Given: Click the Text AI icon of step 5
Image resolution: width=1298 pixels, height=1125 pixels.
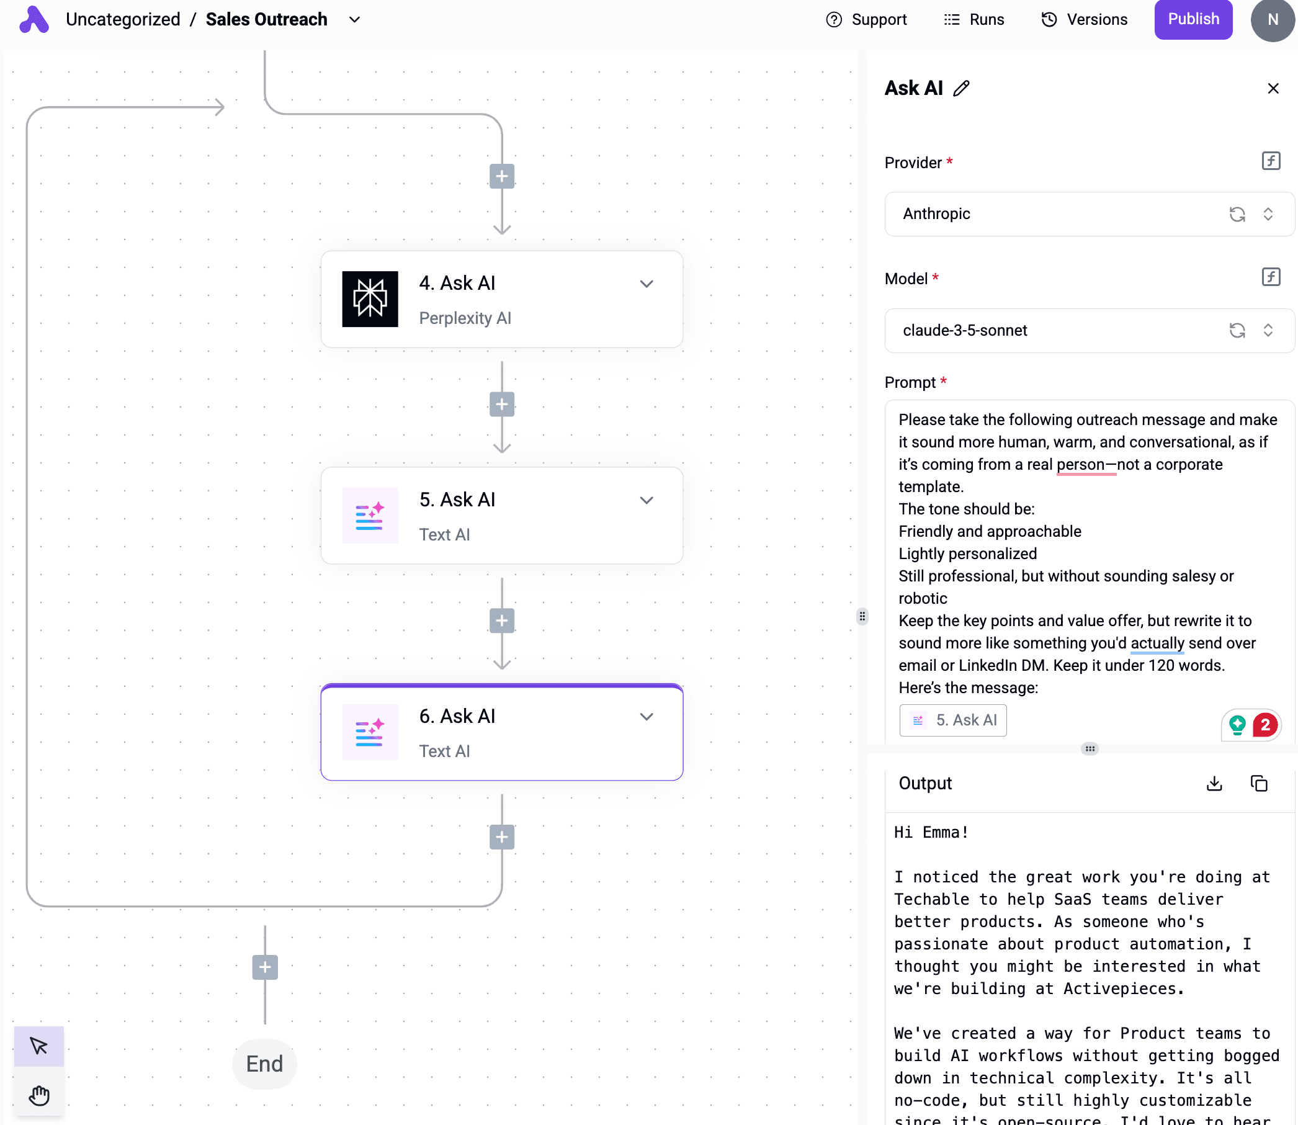Looking at the screenshot, I should (370, 516).
